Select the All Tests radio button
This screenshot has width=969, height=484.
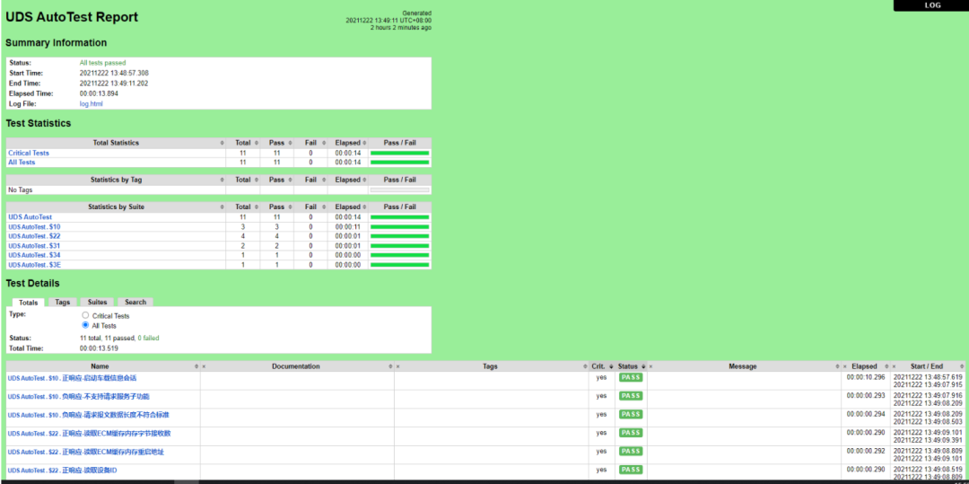pyautogui.click(x=85, y=326)
